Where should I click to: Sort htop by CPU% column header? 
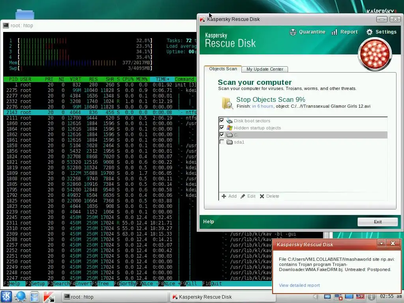click(x=128, y=79)
